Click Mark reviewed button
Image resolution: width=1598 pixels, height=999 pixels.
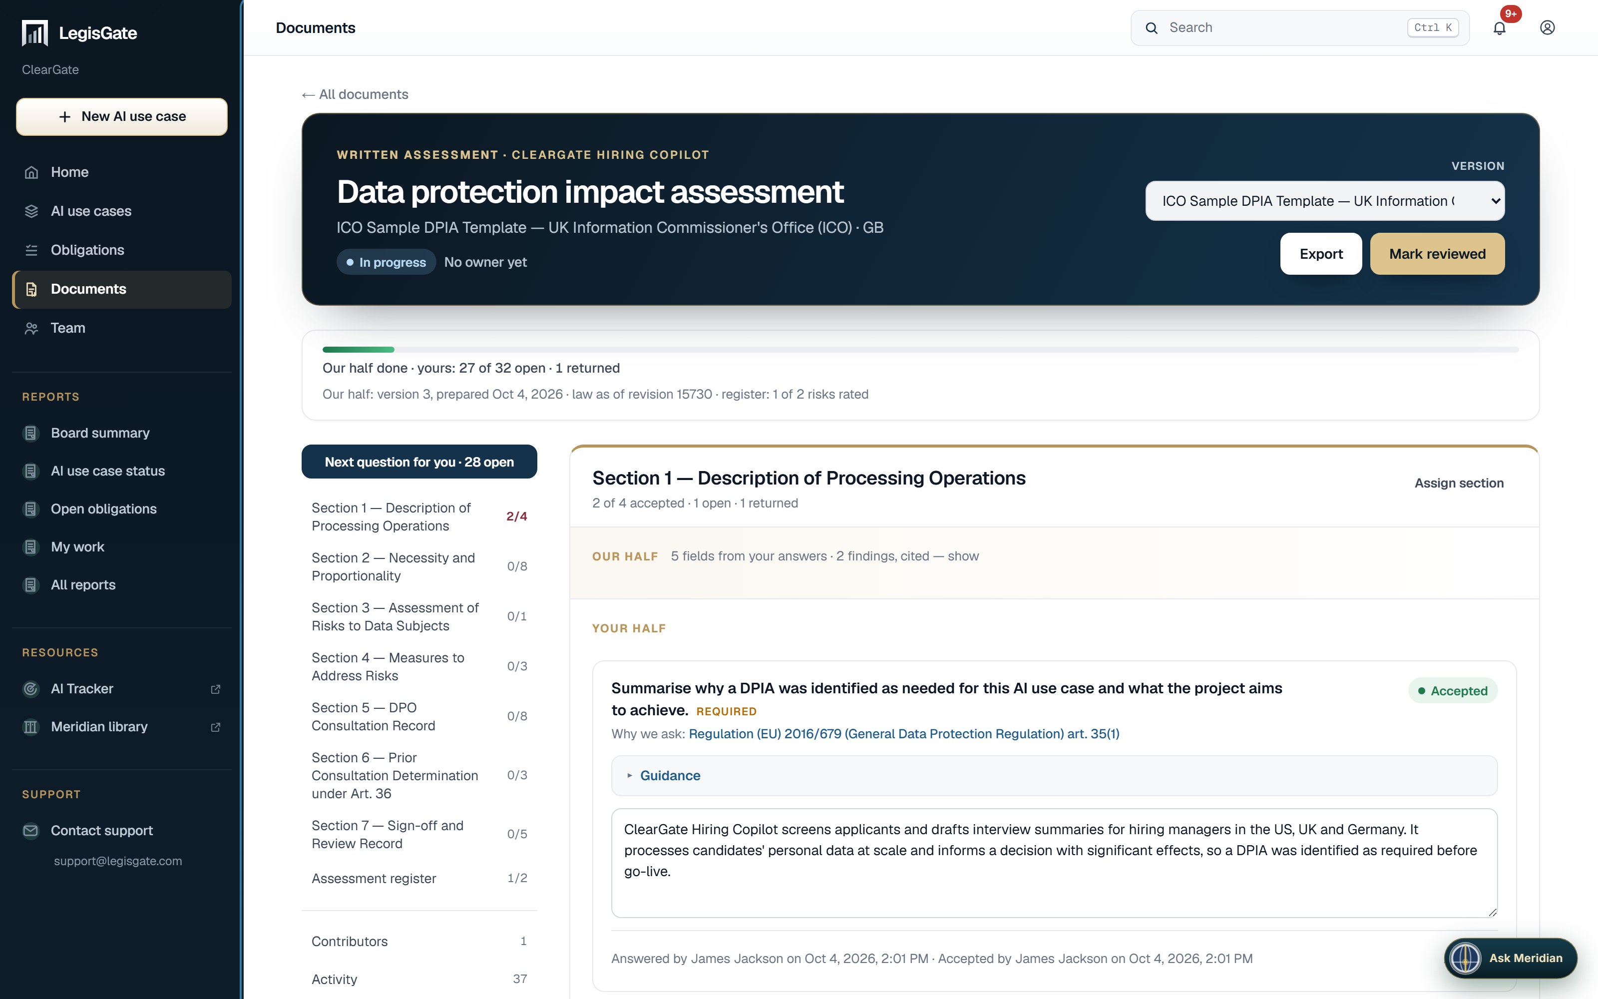point(1437,254)
